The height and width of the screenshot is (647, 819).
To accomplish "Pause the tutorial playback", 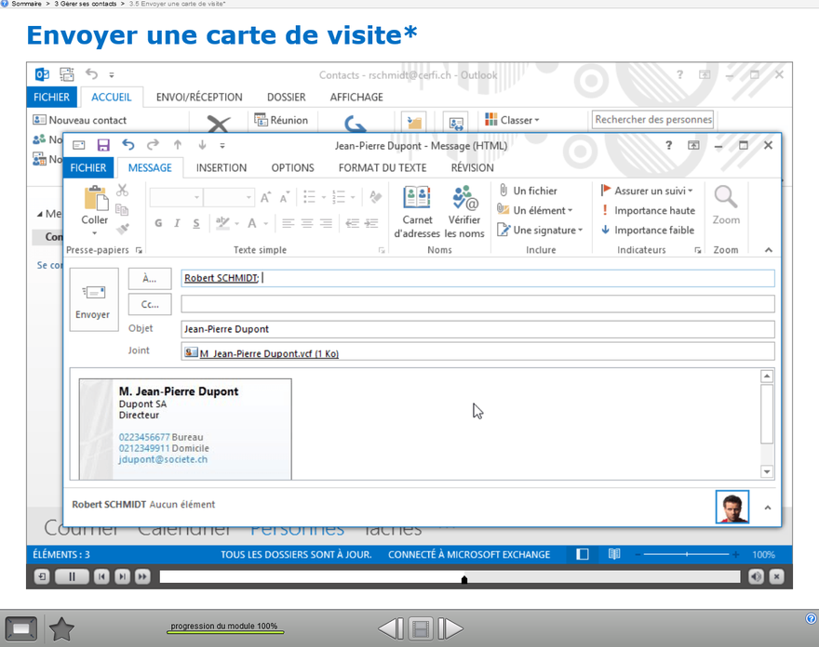I will click(72, 577).
